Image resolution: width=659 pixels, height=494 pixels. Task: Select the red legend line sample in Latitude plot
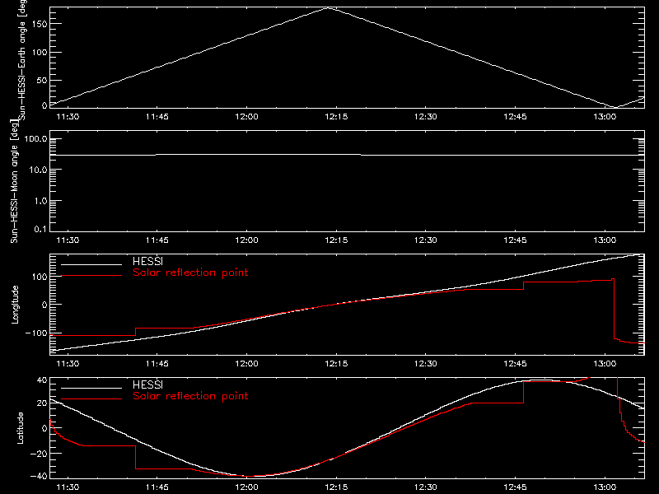pyautogui.click(x=91, y=399)
